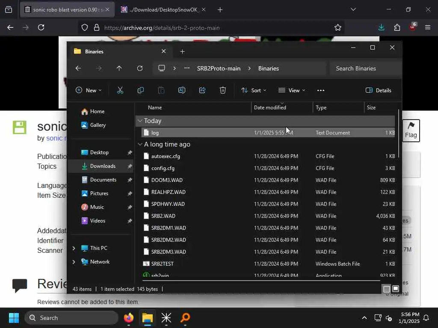Screen dimensions: 438x328
Task: Click the This PC monitor icon in address bar
Action: click(x=161, y=68)
